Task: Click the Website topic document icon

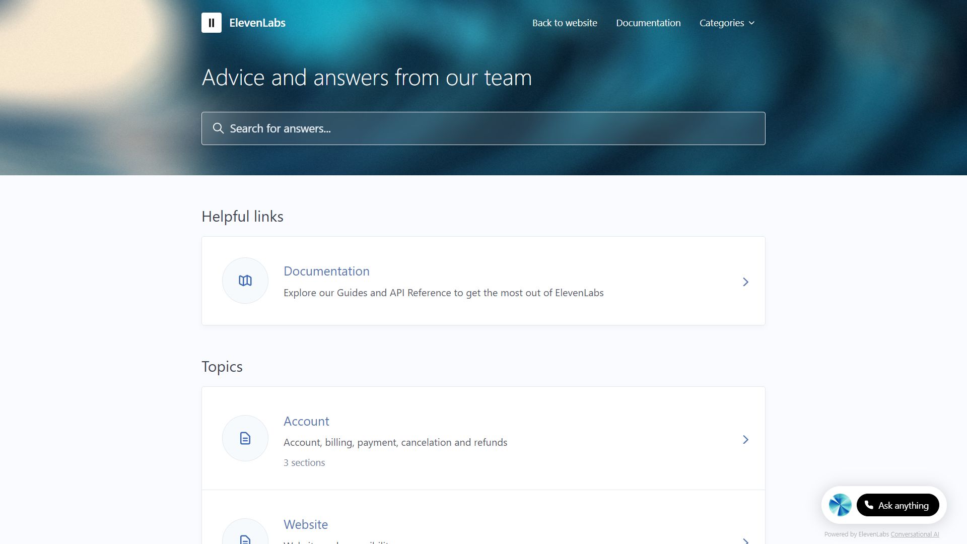Action: (245, 538)
